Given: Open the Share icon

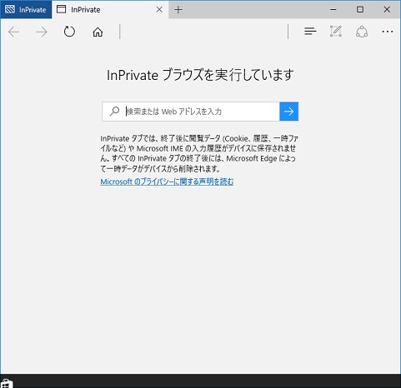Looking at the screenshot, I should 362,32.
